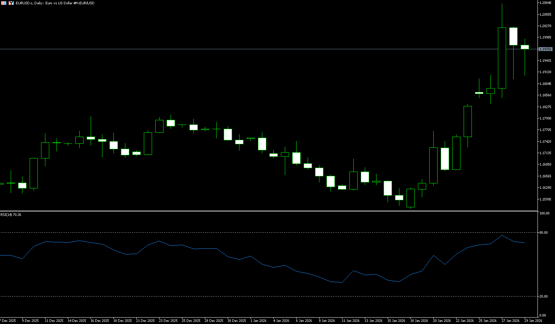Click the RSI line's highest peak

click(502, 236)
